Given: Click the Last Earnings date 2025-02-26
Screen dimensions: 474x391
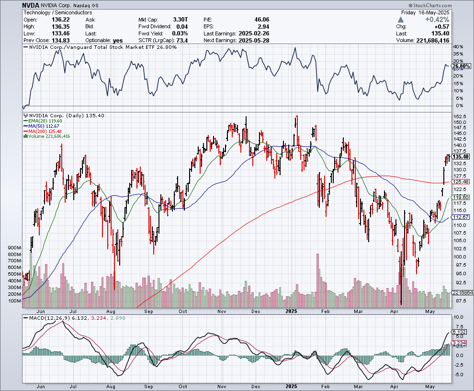Looking at the screenshot, I should click(x=254, y=34).
